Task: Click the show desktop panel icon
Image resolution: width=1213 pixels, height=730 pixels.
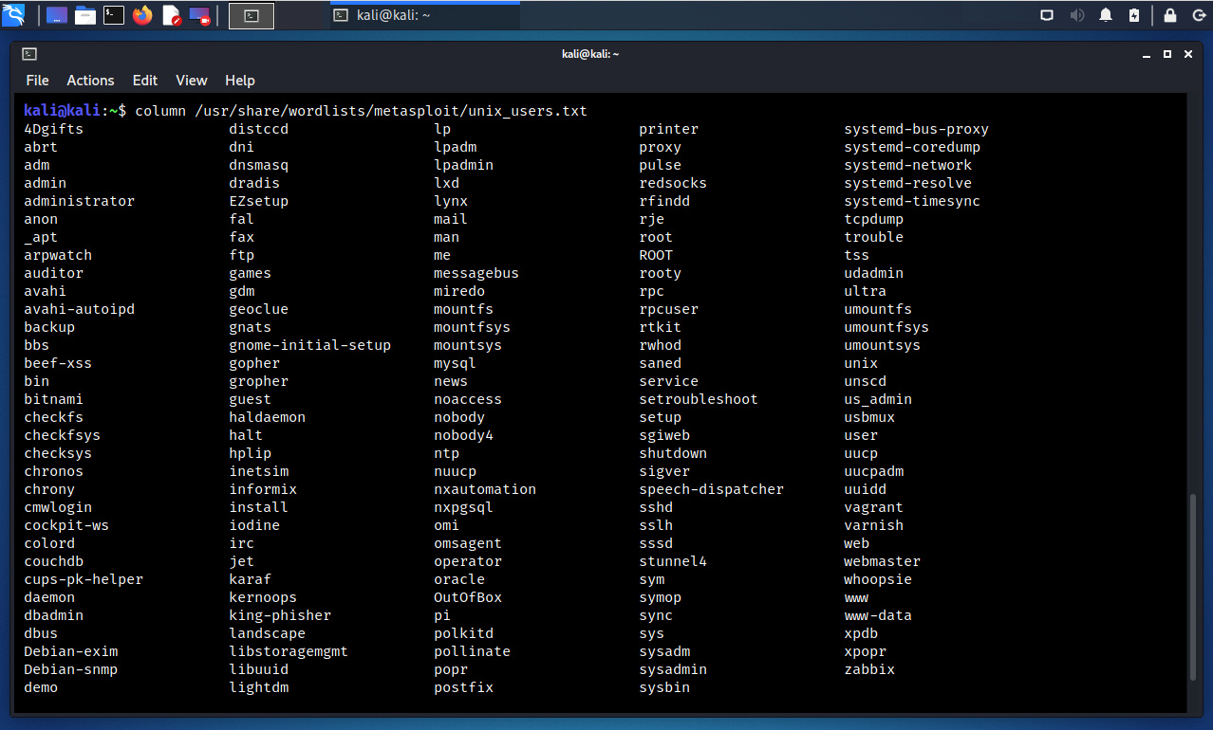Action: pos(57,15)
